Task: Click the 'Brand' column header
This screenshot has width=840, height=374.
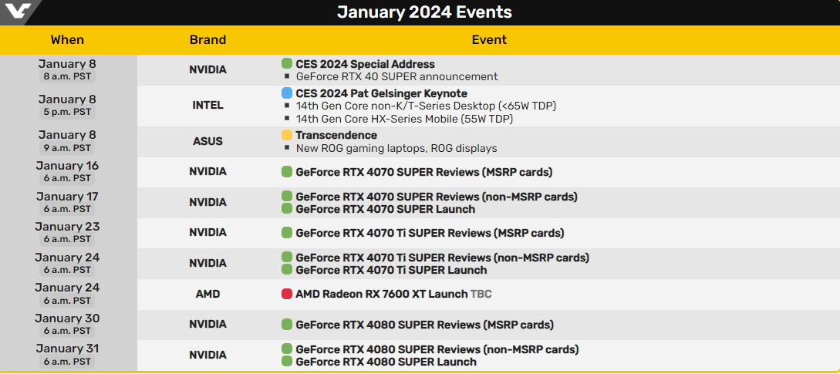Action: [x=207, y=39]
